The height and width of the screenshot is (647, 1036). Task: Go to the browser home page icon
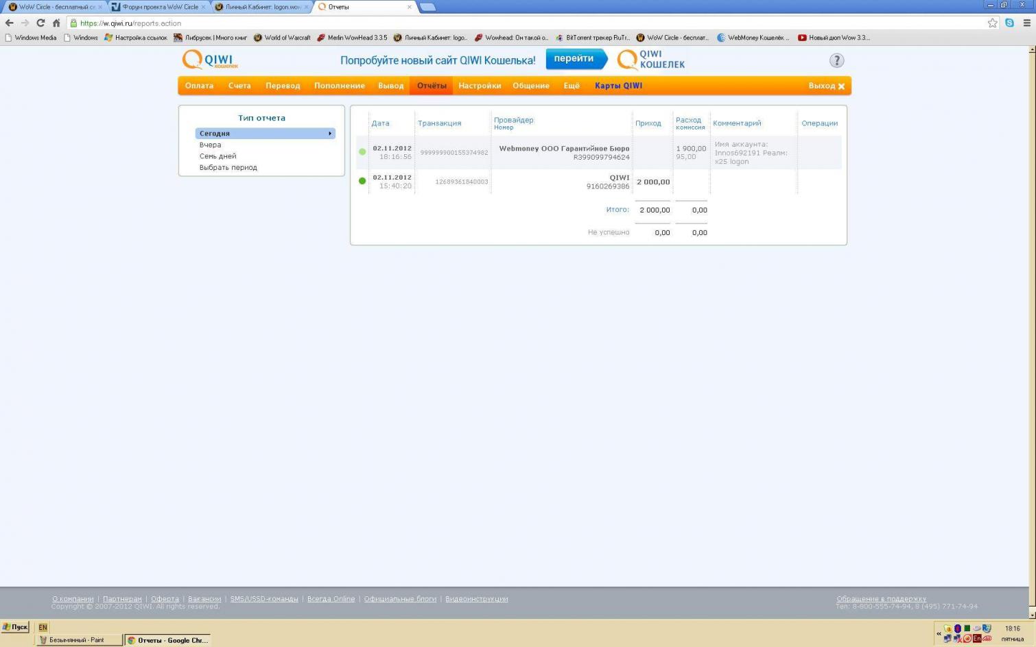pyautogui.click(x=56, y=23)
